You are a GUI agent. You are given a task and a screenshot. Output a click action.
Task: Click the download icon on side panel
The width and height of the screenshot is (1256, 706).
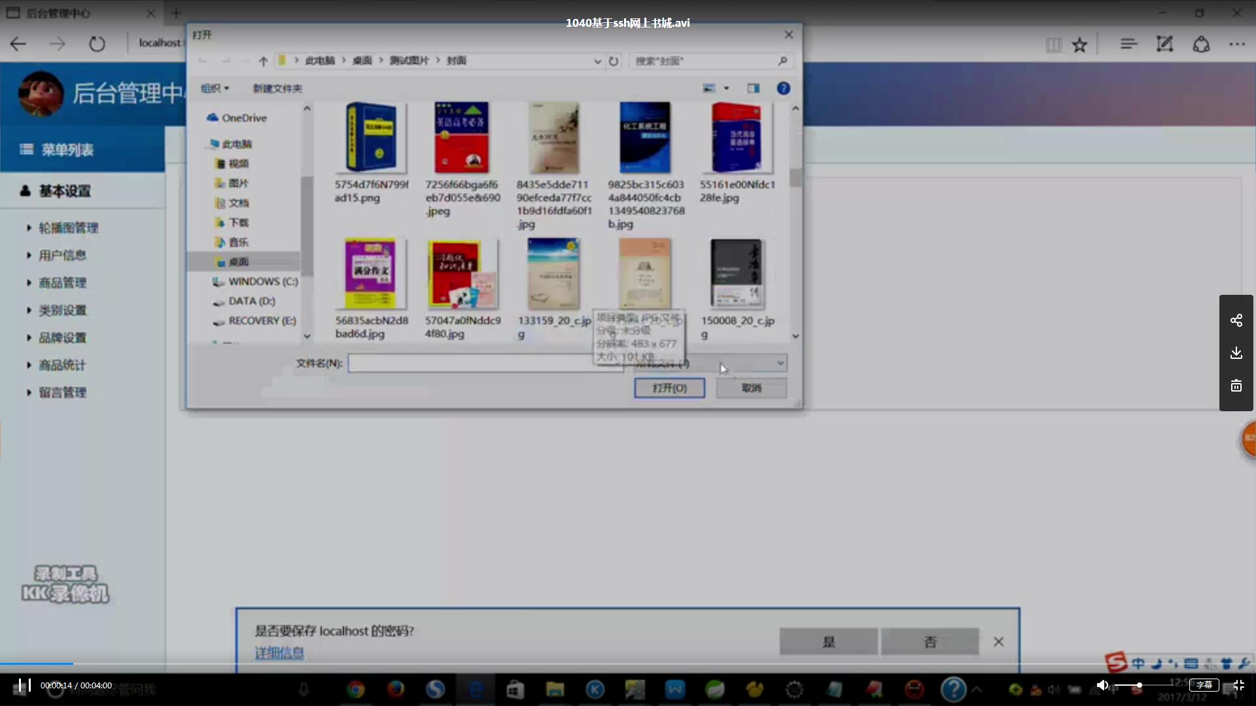1236,353
